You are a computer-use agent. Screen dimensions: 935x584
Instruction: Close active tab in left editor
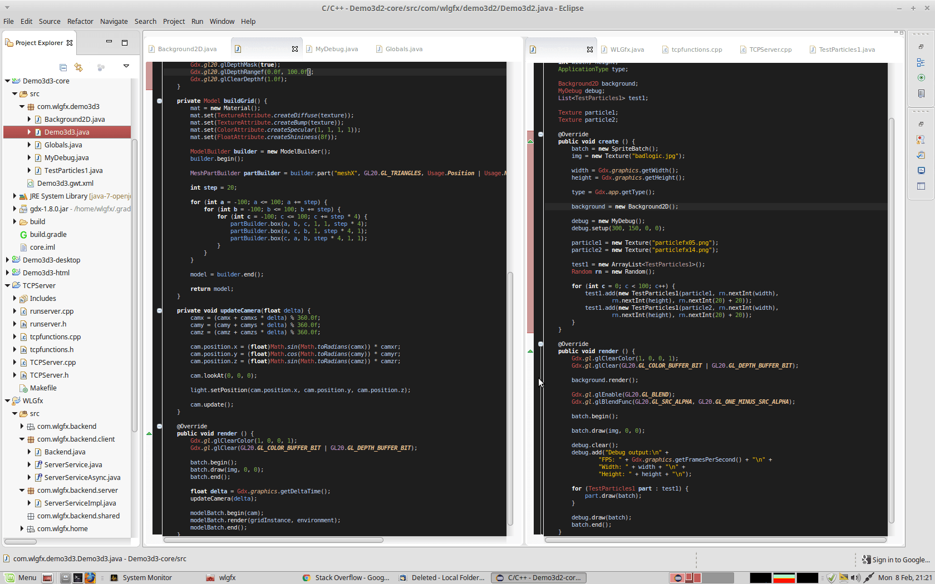[x=295, y=49]
